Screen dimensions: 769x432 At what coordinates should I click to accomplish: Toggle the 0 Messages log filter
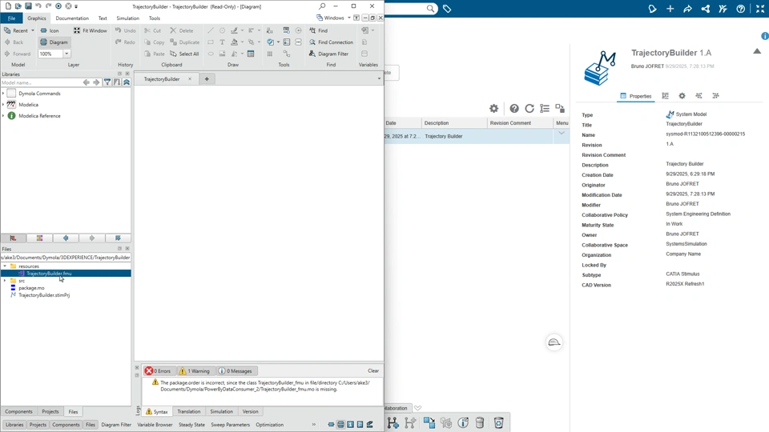pos(235,370)
